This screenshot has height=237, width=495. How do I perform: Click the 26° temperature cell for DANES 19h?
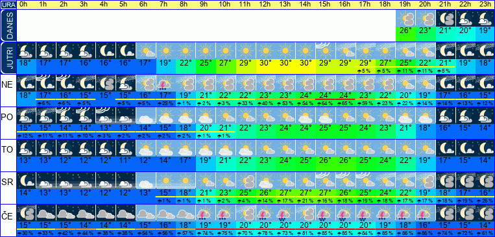pyautogui.click(x=405, y=31)
